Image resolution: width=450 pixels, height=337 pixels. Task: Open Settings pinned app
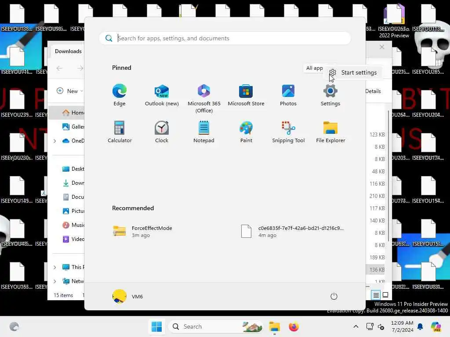(x=330, y=95)
